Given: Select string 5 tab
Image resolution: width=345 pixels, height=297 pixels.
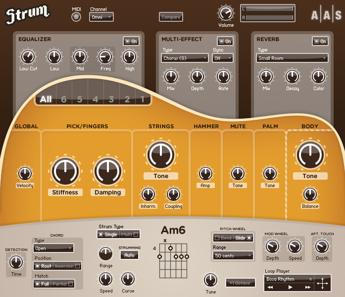Looking at the screenshot, I should pyautogui.click(x=80, y=99).
